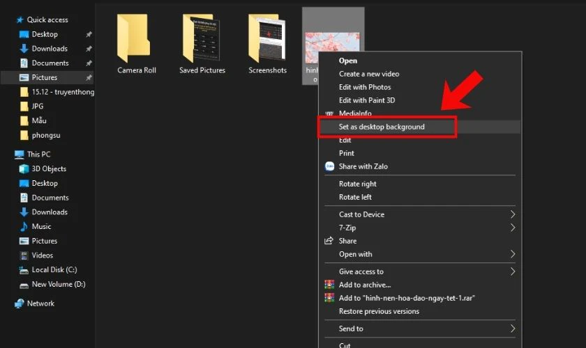Click the 3D Objects icon in sidebar
The width and height of the screenshot is (586, 348).
tap(24, 169)
